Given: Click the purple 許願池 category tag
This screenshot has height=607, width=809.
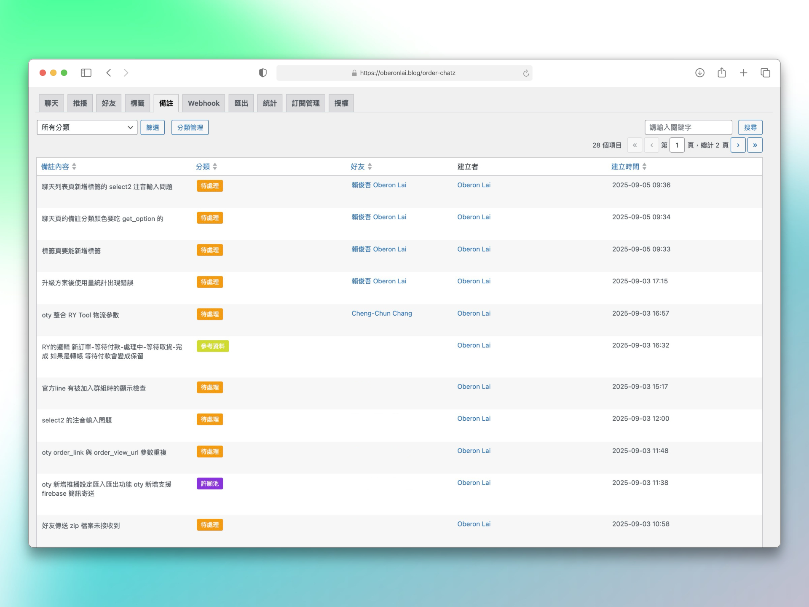Looking at the screenshot, I should pyautogui.click(x=209, y=483).
